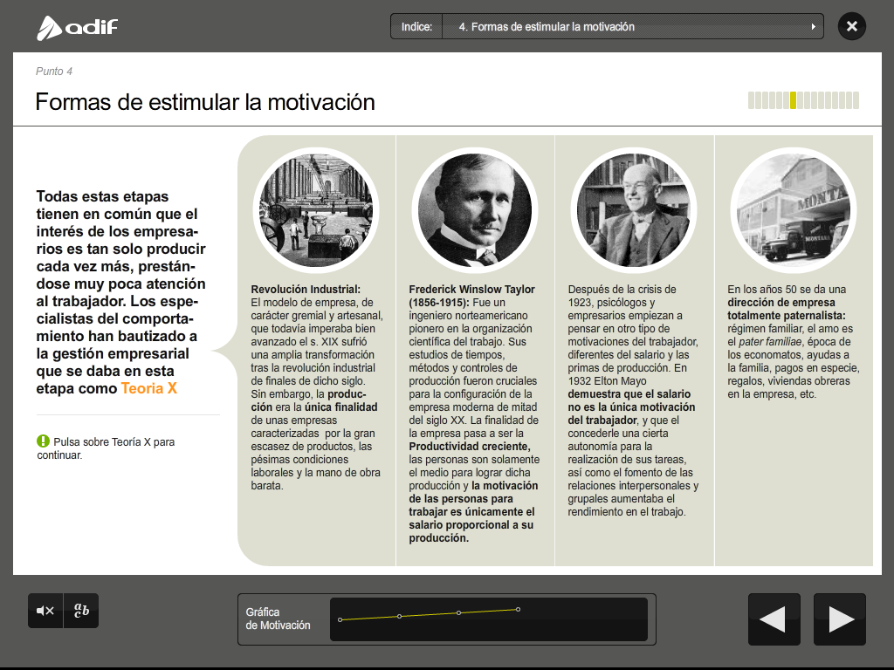
Task: Advance with the next slide arrow
Action: tap(840, 619)
